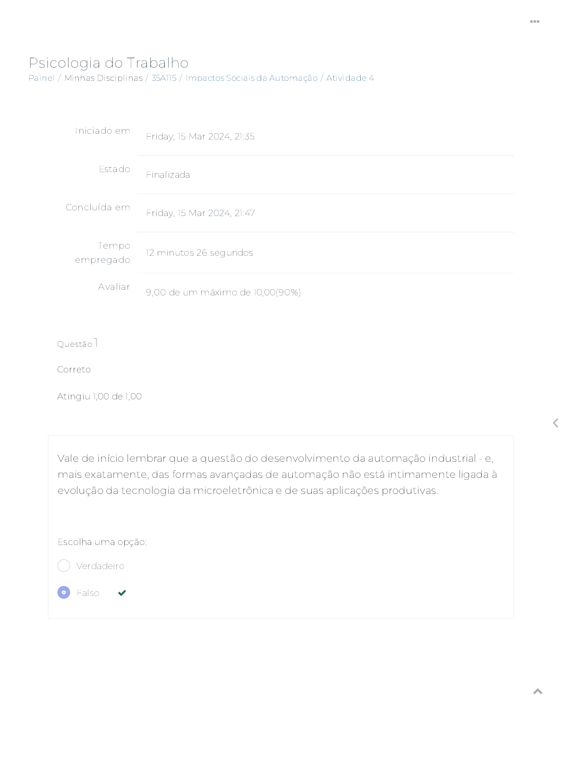Select the Verdadeiro radio button
562x769 pixels.
click(x=64, y=566)
